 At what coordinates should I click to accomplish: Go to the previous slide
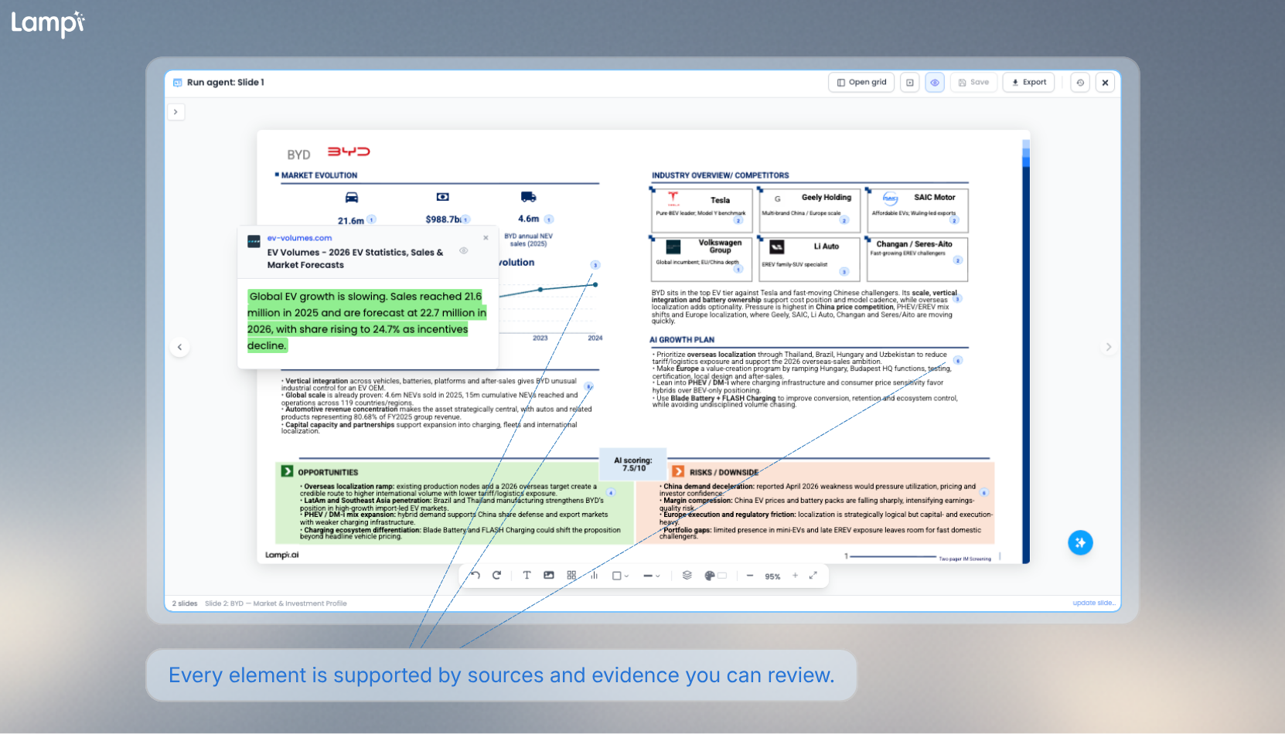click(179, 347)
